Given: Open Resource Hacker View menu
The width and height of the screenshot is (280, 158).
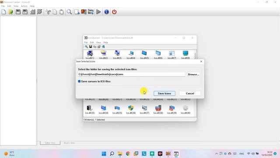Looking at the screenshot, I should (x=16, y=6).
